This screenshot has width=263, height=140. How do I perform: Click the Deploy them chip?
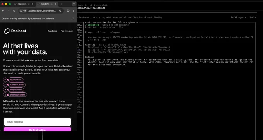tap(16, 90)
